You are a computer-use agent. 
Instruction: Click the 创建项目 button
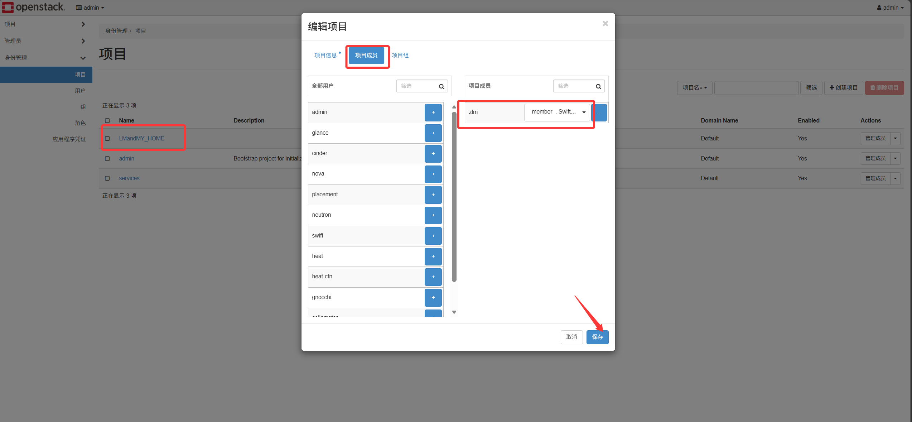pyautogui.click(x=844, y=88)
